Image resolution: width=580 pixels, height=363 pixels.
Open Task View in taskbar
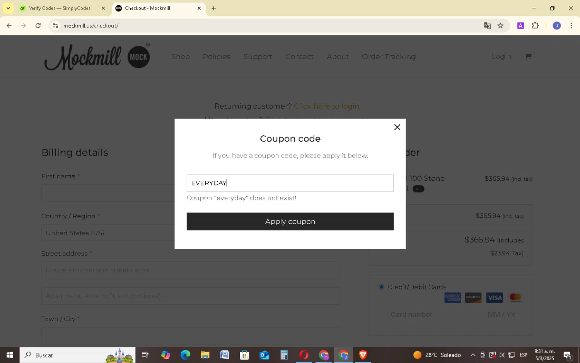coord(145,355)
